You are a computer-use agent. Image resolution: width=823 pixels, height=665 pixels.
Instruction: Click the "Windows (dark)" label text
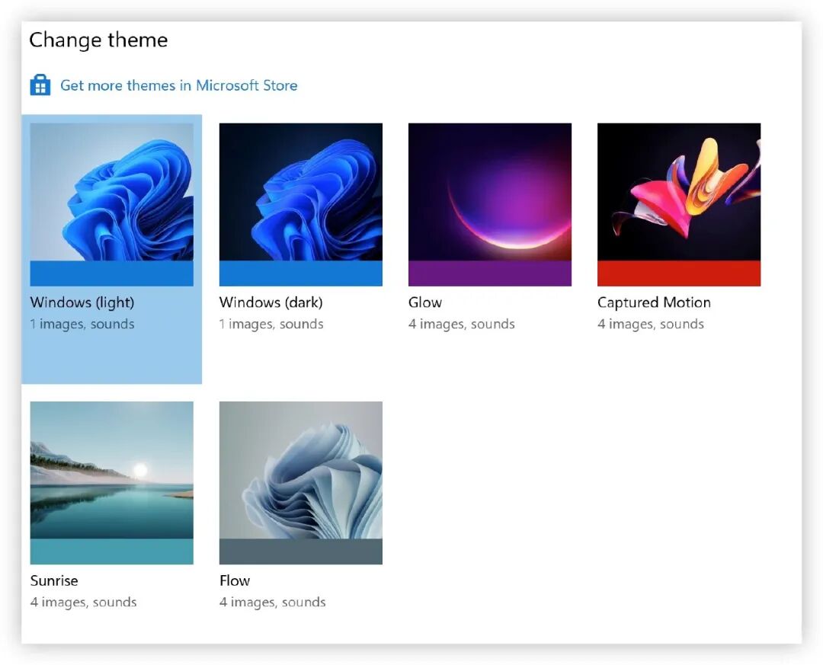click(271, 302)
